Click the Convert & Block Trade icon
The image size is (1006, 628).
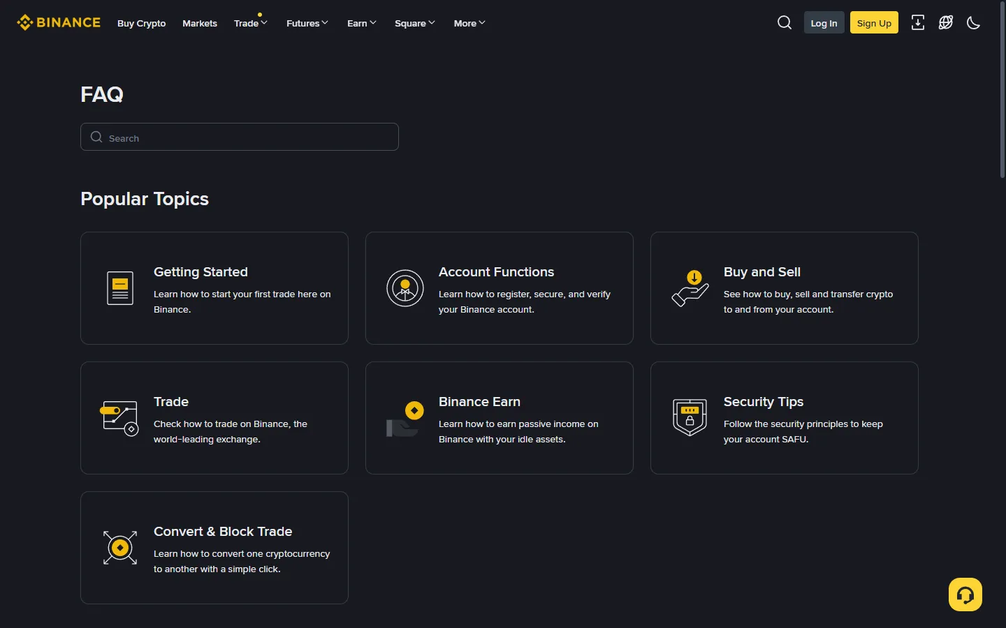[120, 548]
